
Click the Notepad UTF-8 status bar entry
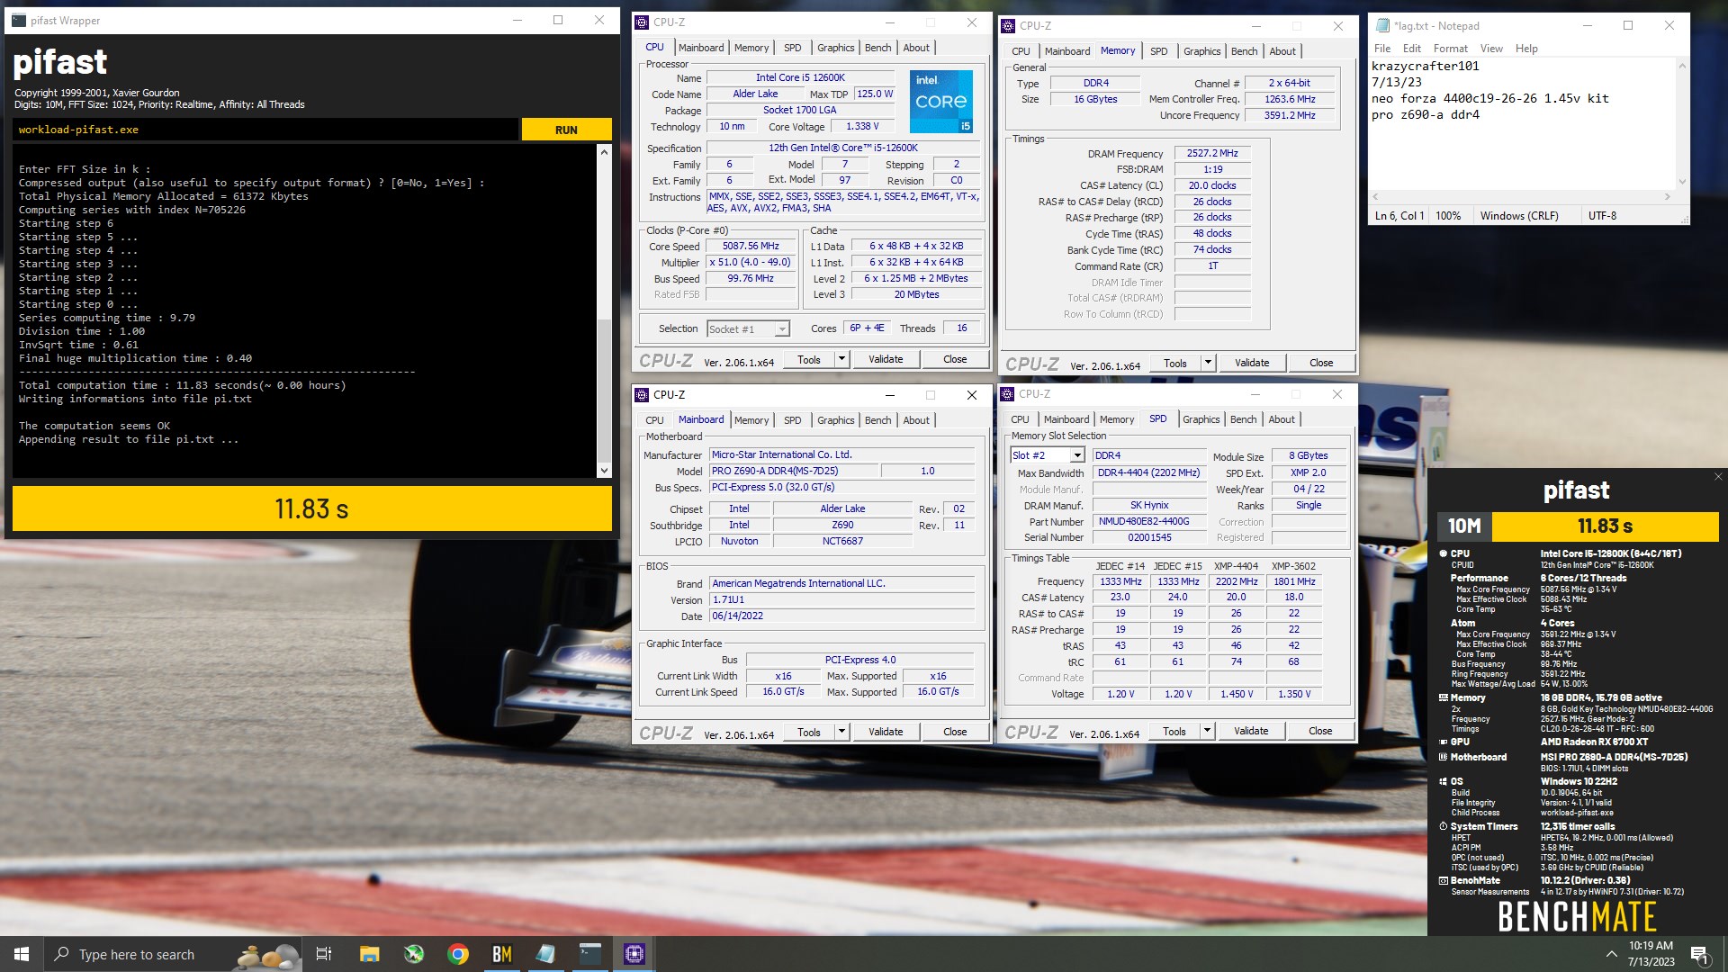click(x=1602, y=216)
